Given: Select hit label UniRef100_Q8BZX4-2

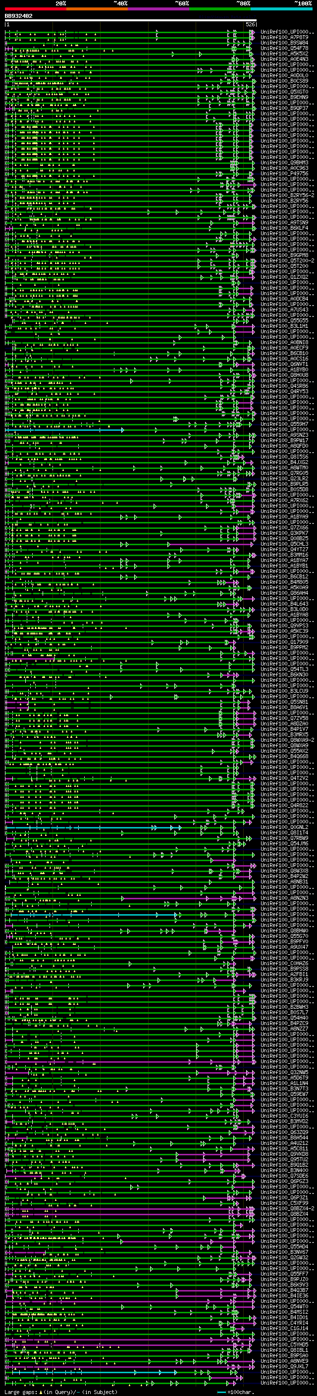Looking at the screenshot, I should [287, 1208].
